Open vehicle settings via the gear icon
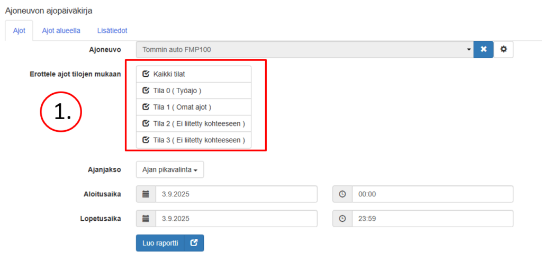Image resolution: width=542 pixels, height=261 pixels. coord(504,49)
